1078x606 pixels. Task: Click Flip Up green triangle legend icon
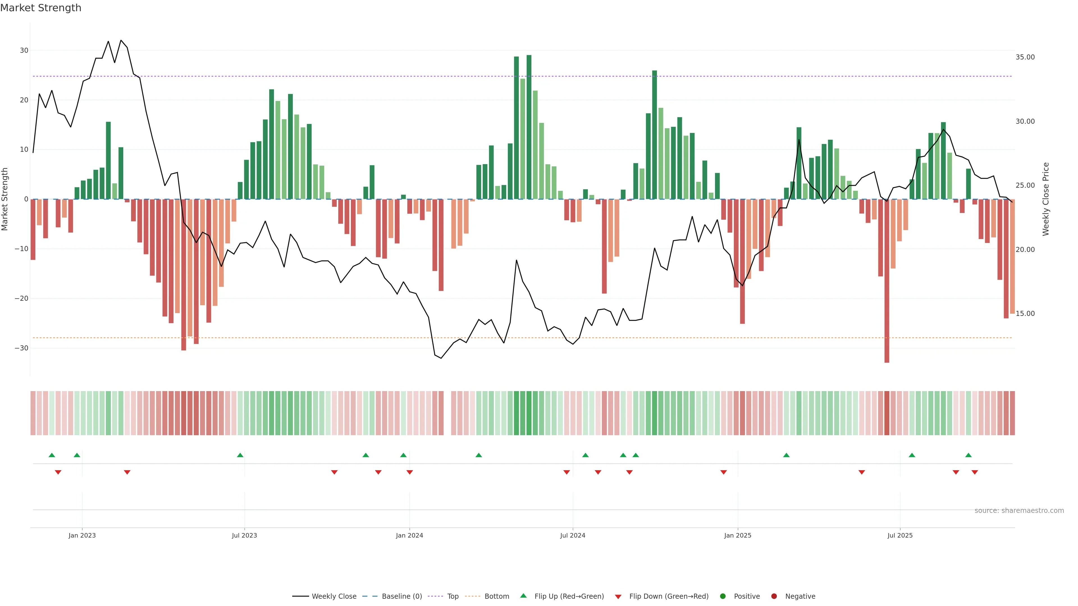[523, 596]
